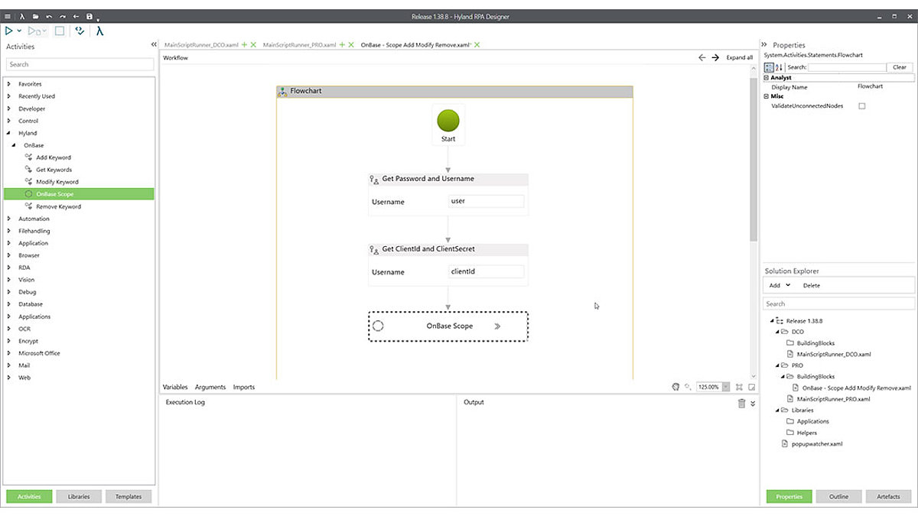Collapse the Activities panel with double chevron
This screenshot has width=918, height=516.
pos(154,45)
